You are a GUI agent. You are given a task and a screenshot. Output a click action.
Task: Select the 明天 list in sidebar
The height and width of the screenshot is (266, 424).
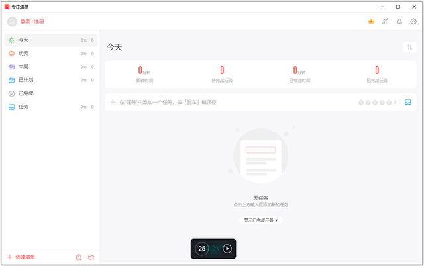point(51,54)
